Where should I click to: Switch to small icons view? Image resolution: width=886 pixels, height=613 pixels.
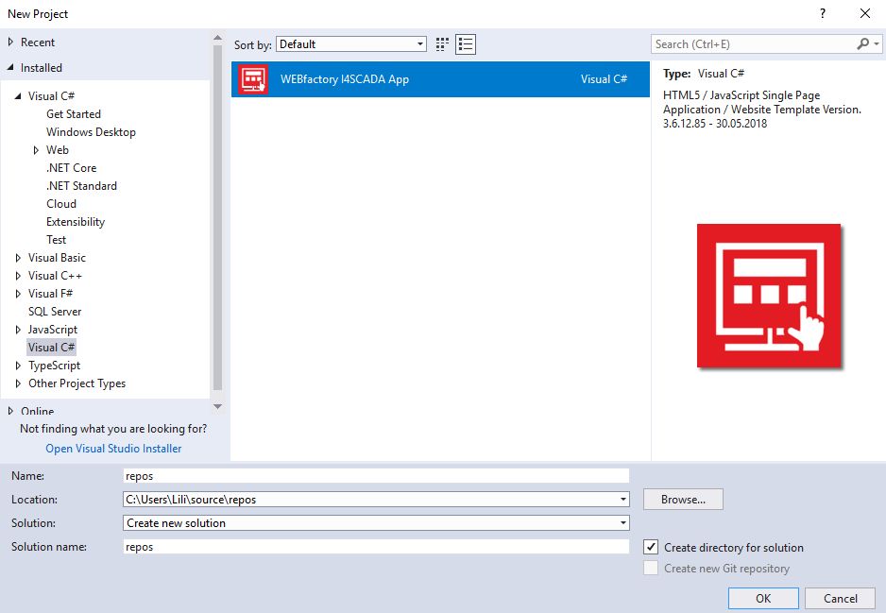[x=442, y=44]
